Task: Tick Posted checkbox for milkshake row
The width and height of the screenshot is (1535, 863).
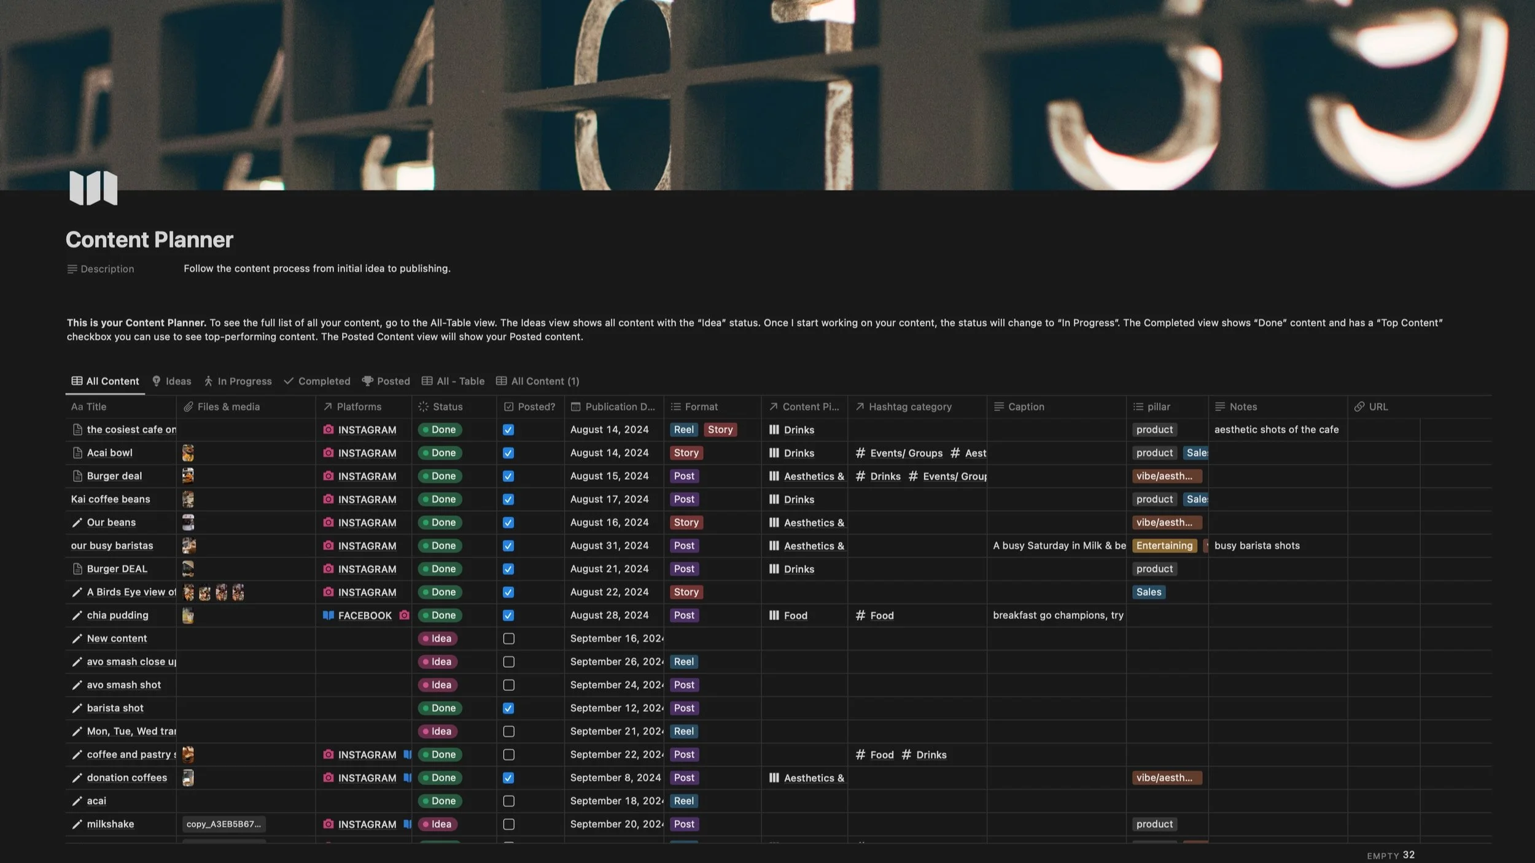Action: click(x=508, y=824)
